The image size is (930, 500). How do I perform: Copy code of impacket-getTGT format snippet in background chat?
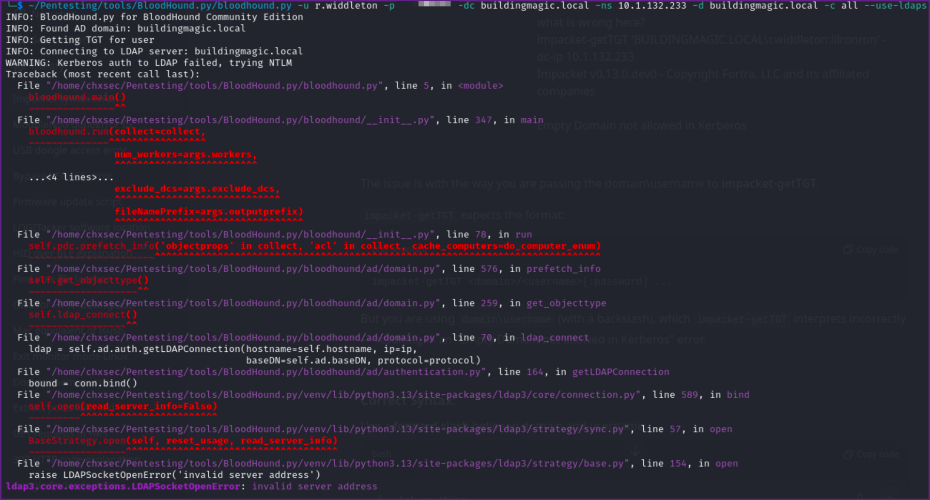click(x=871, y=250)
